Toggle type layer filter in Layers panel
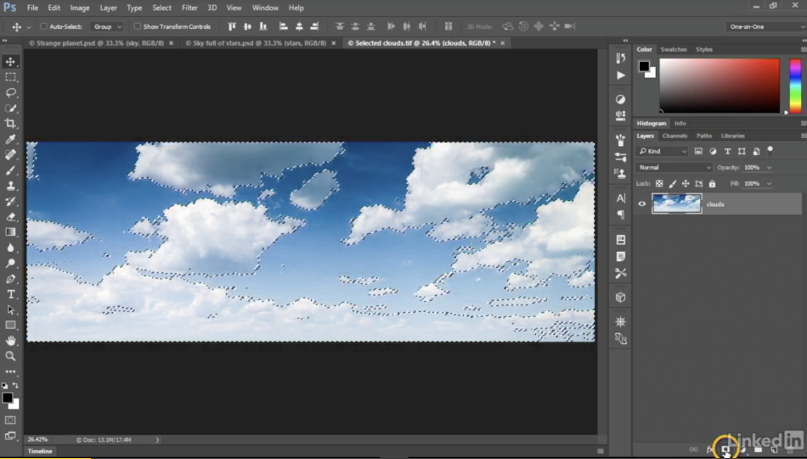The image size is (807, 459). click(x=728, y=151)
